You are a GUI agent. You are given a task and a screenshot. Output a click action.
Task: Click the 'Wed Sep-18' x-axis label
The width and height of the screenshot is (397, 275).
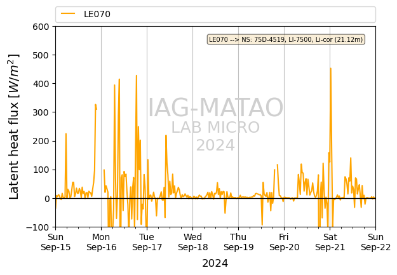pyautogui.click(x=192, y=242)
